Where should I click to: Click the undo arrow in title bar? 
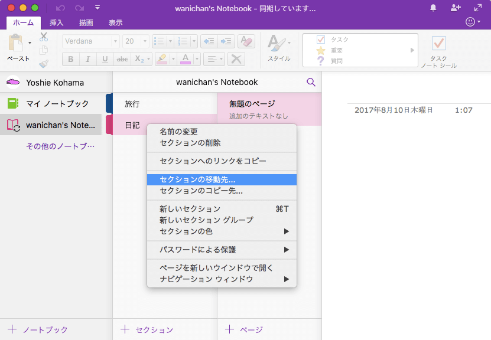[60, 8]
